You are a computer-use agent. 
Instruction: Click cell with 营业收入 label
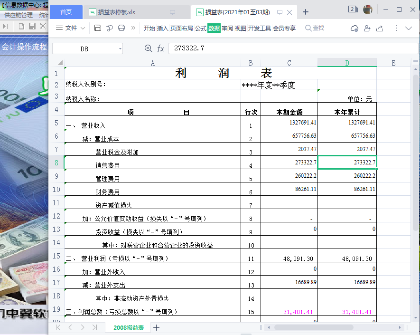pos(152,123)
